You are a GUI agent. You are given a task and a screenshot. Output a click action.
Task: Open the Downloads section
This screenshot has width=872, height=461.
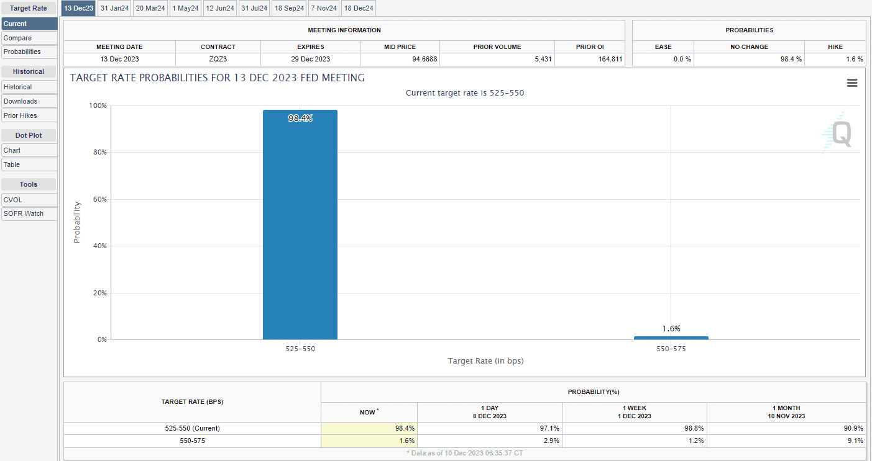pyautogui.click(x=29, y=101)
